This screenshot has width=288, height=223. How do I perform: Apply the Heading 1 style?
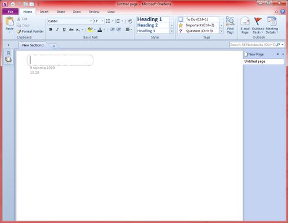pos(150,19)
